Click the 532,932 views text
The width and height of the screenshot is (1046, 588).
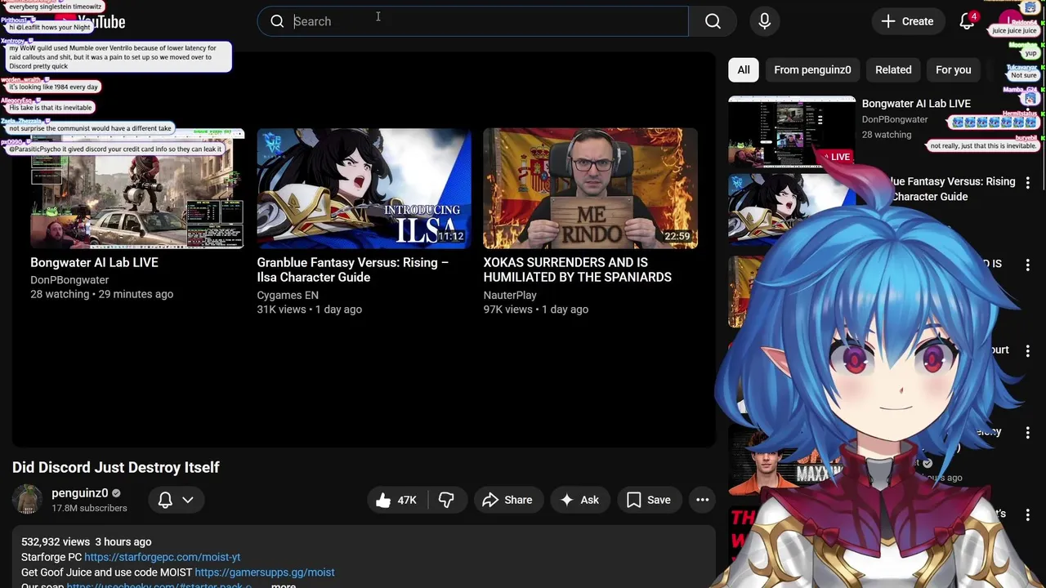point(56,541)
